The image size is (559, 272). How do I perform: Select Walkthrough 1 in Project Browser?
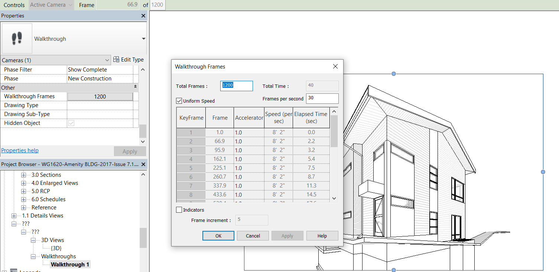pyautogui.click(x=70, y=265)
